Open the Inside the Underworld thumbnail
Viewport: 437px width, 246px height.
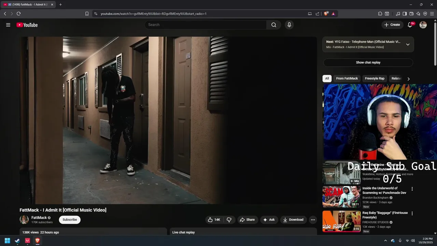point(341,197)
